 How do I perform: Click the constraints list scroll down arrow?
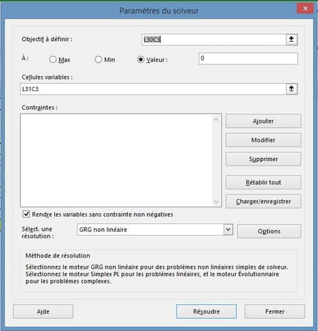point(216,202)
